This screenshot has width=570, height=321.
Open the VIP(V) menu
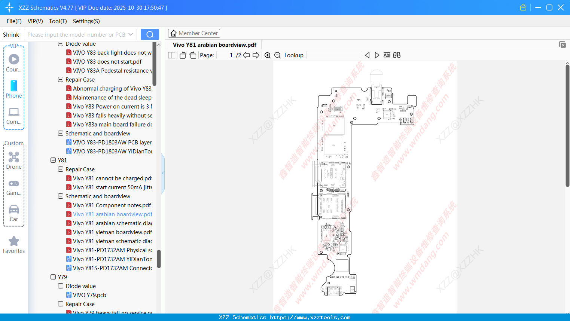click(35, 21)
